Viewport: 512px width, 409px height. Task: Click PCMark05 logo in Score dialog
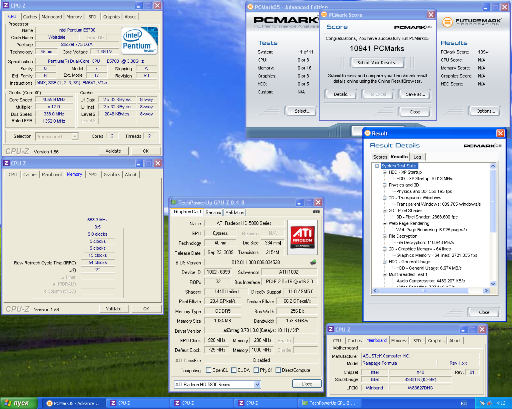(413, 27)
